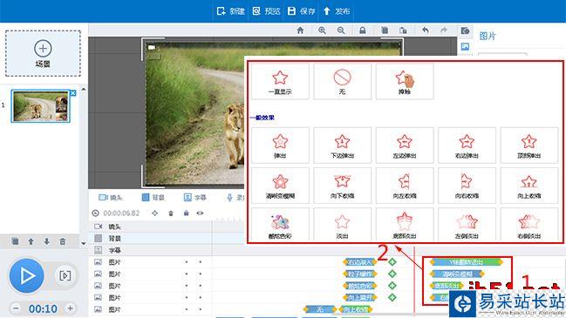Choose the 淡出 fade-out effect

click(x=342, y=225)
